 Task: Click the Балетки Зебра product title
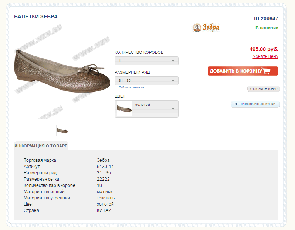click(36, 17)
